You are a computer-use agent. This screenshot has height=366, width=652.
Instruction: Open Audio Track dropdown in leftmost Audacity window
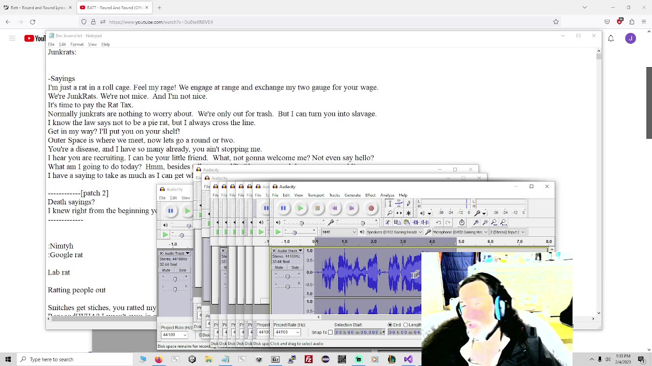click(177, 253)
